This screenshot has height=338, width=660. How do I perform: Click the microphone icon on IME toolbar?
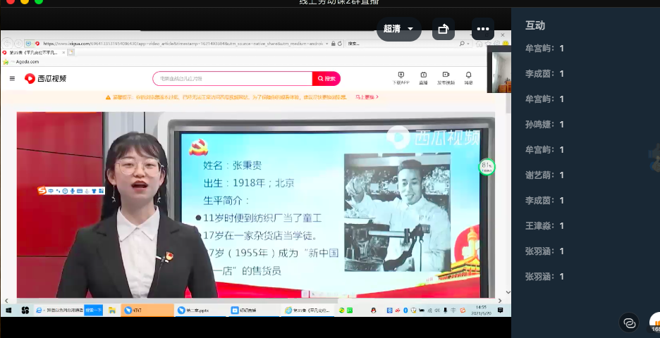pos(73,191)
